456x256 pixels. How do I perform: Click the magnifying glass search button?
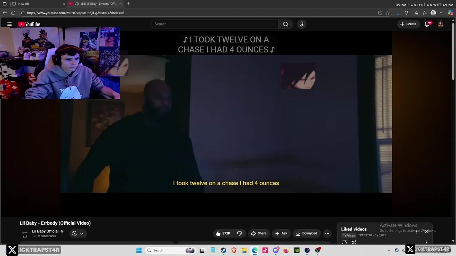[x=286, y=24]
